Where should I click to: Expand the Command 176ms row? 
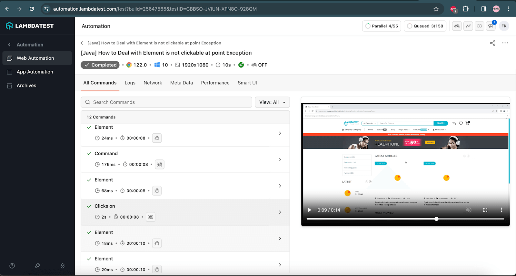click(280, 159)
